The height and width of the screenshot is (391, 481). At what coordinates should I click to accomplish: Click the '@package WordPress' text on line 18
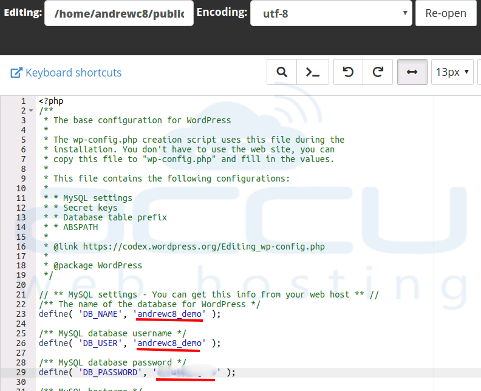click(x=98, y=265)
